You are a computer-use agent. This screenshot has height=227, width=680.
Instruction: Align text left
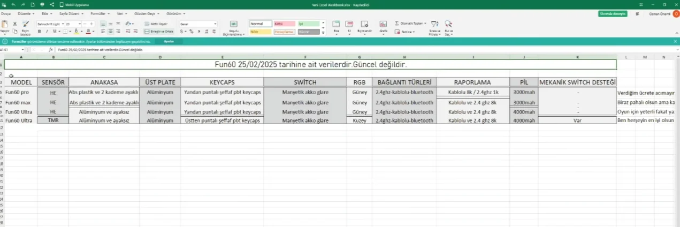click(x=103, y=32)
